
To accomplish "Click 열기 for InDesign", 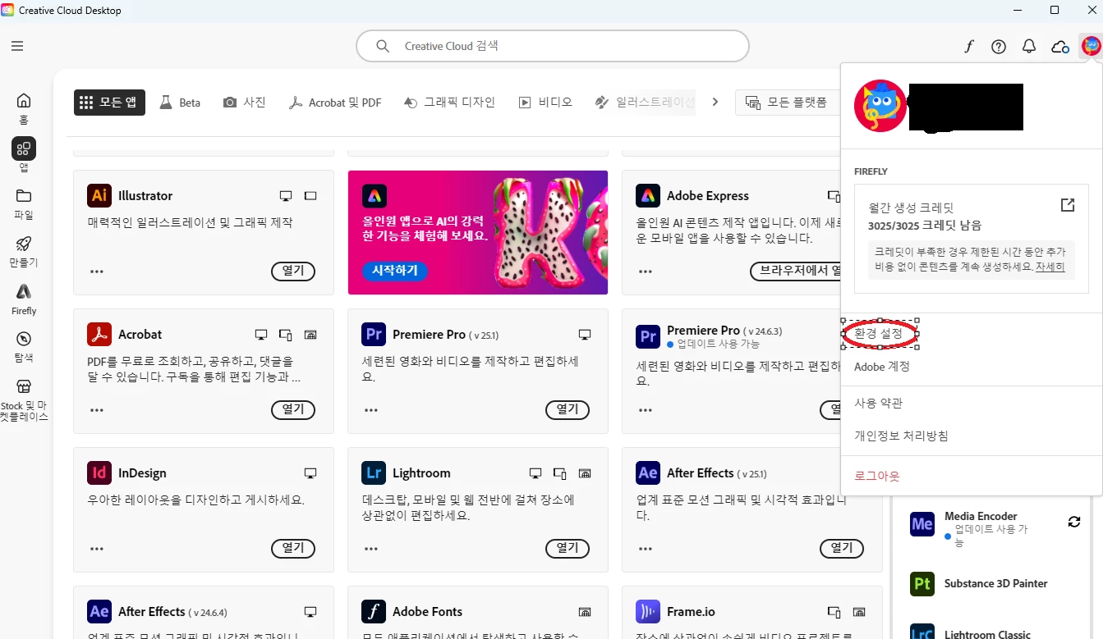I will point(293,548).
